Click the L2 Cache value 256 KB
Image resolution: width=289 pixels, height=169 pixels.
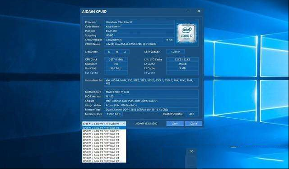(x=182, y=64)
